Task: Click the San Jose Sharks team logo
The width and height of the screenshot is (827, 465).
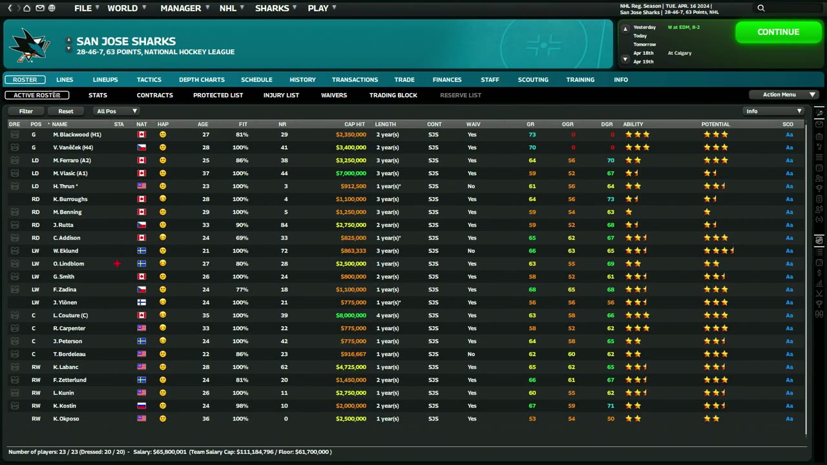Action: coord(30,45)
